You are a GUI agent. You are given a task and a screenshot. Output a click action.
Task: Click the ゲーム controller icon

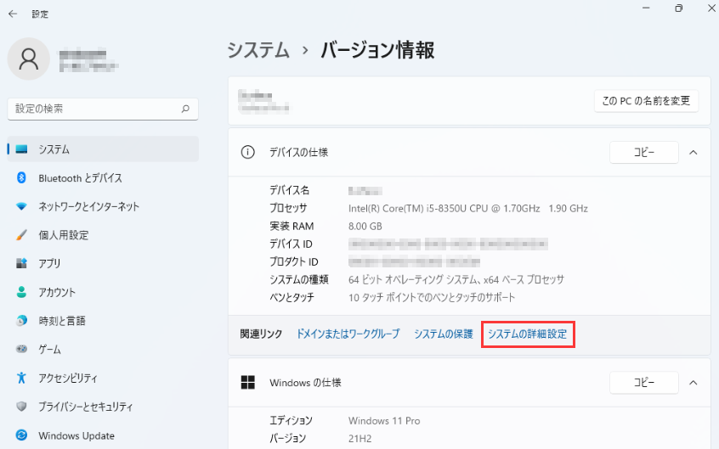click(21, 349)
